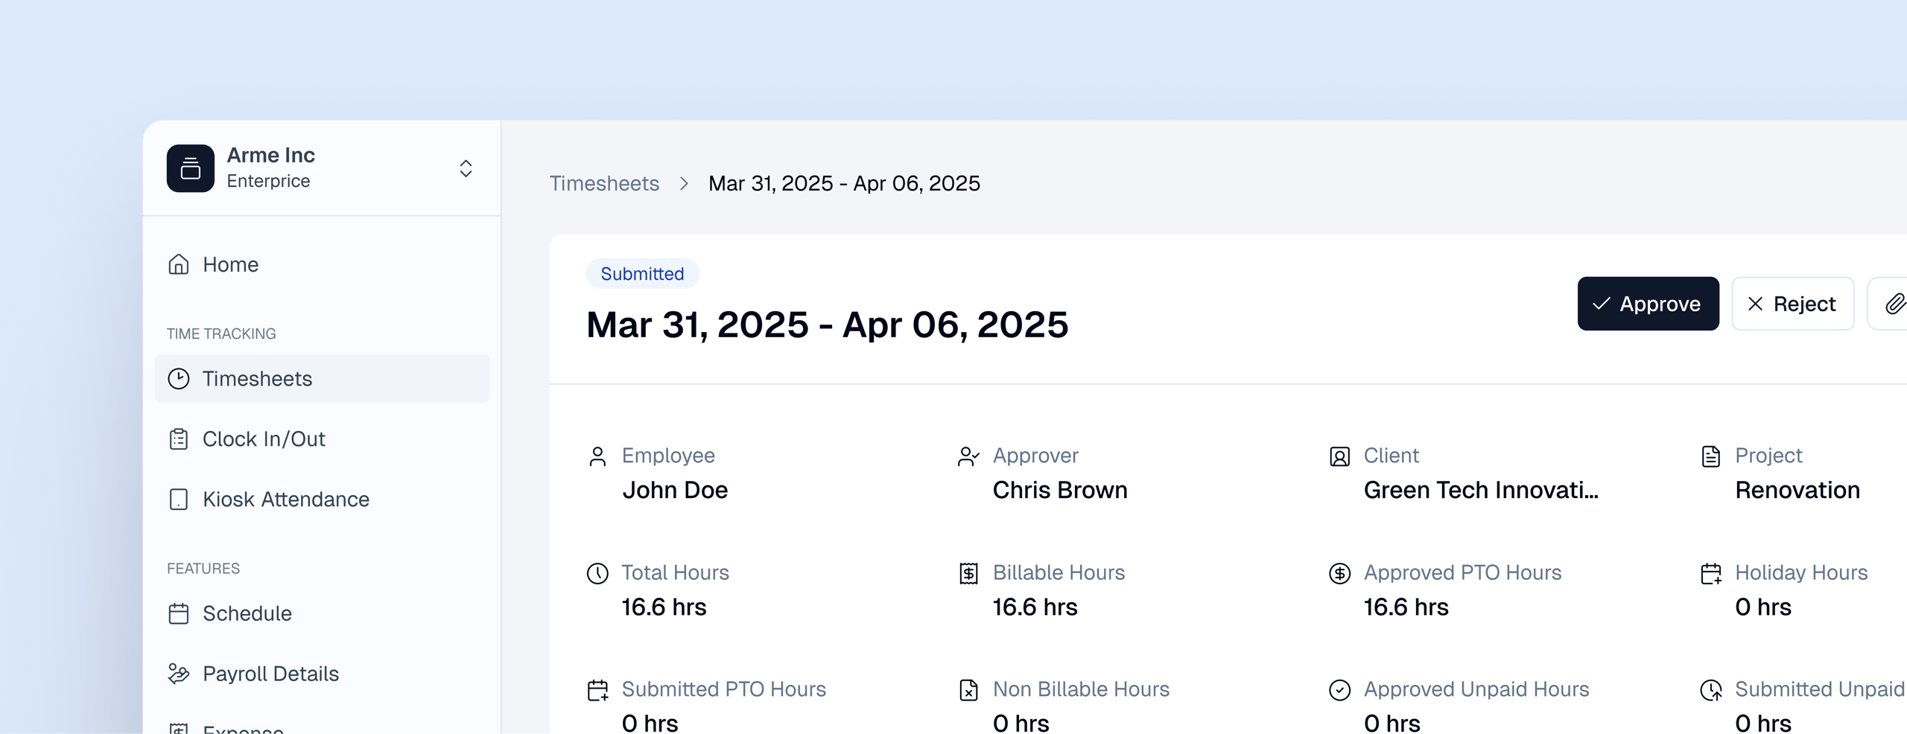Click the Arme Inc company logo icon
This screenshot has height=734, width=1907.
(190, 168)
